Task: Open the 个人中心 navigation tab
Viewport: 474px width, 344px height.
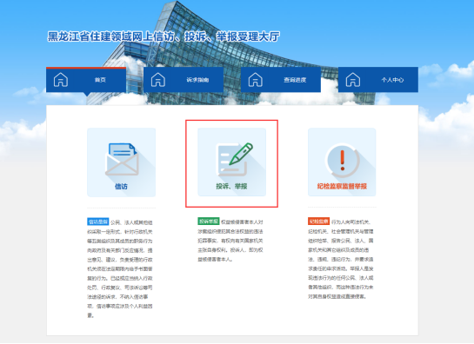Action: coord(378,80)
